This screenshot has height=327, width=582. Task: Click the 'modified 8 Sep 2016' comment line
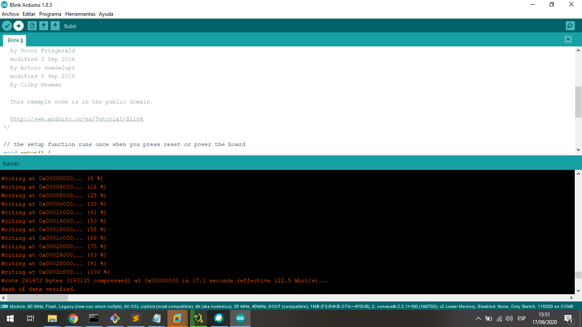tap(43, 76)
